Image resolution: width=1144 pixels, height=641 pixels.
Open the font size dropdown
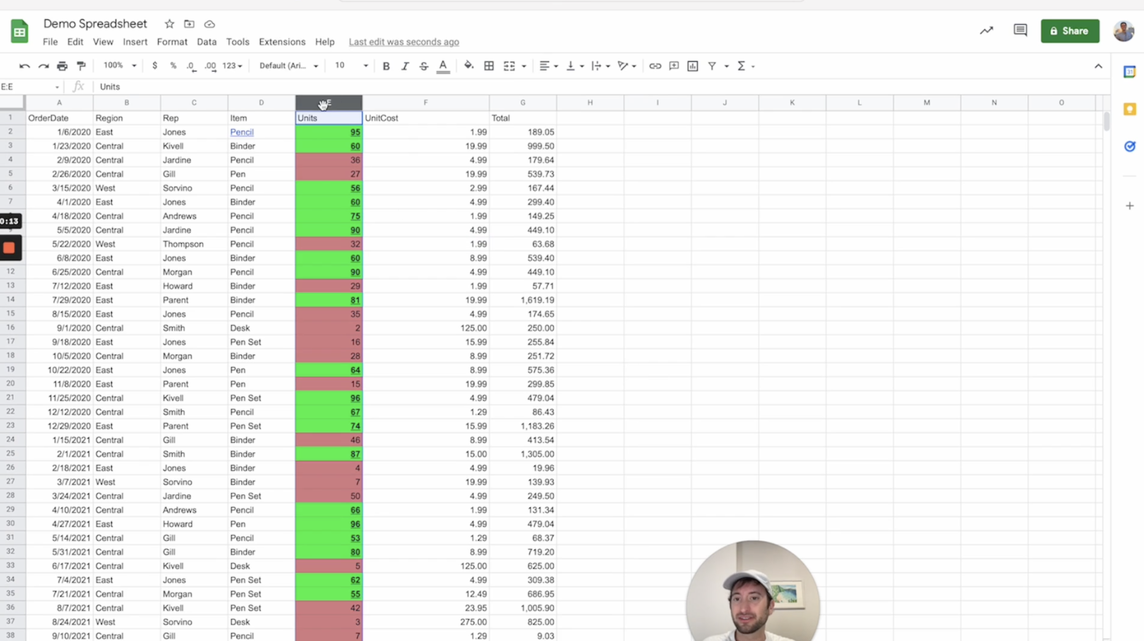[365, 66]
